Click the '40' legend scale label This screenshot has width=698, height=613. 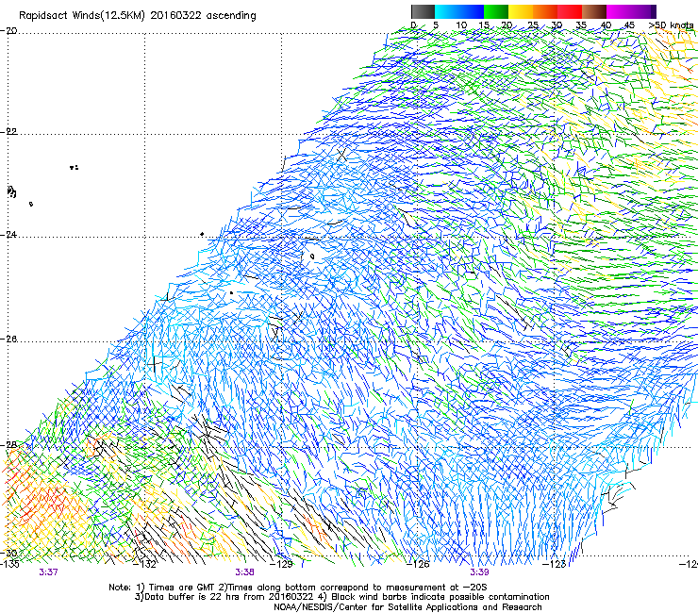point(606,25)
